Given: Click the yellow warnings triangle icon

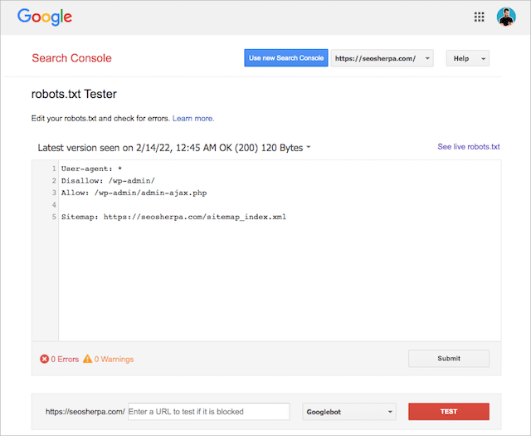Looking at the screenshot, I should click(87, 359).
